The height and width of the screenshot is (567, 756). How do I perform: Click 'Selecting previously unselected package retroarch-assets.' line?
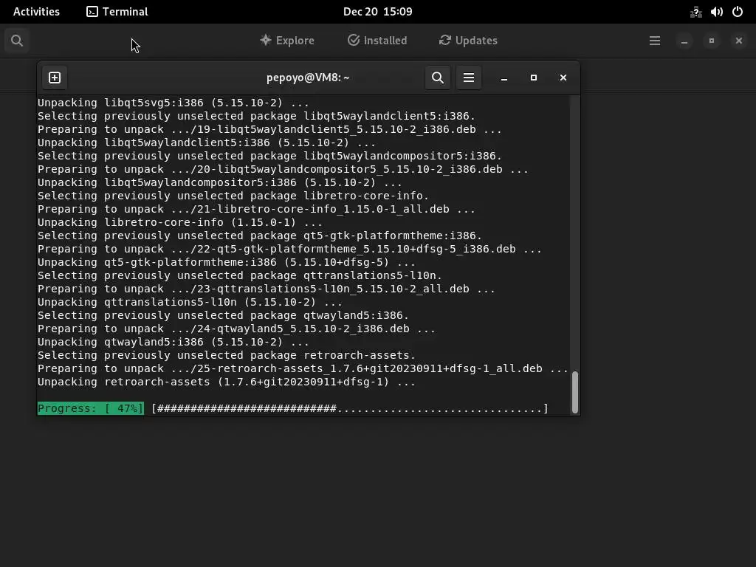tap(227, 355)
